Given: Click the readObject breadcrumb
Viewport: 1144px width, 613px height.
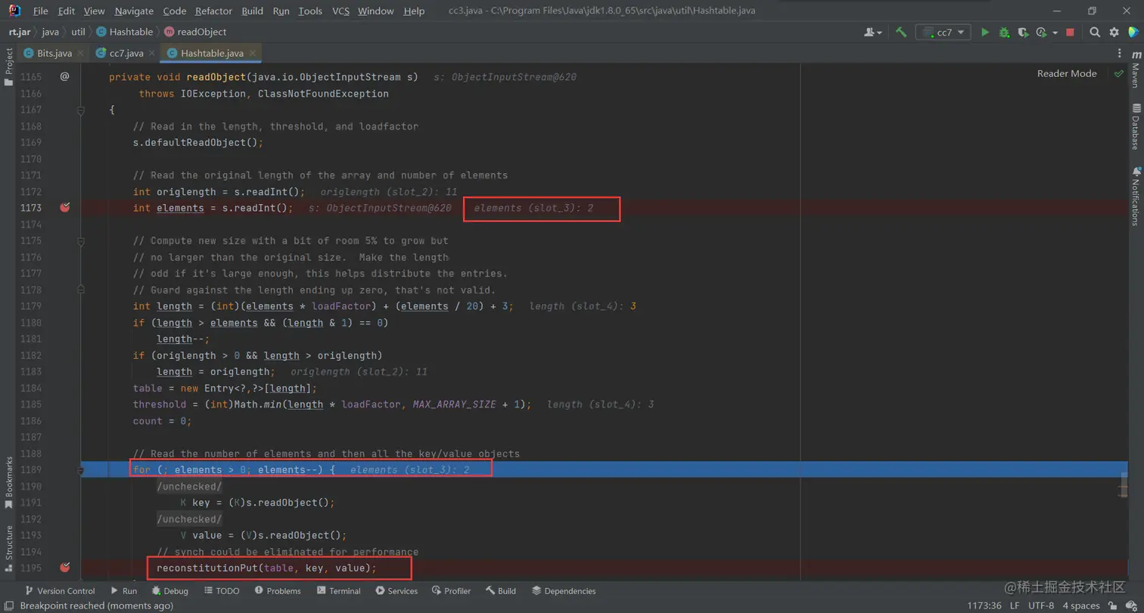Looking at the screenshot, I should click(195, 32).
